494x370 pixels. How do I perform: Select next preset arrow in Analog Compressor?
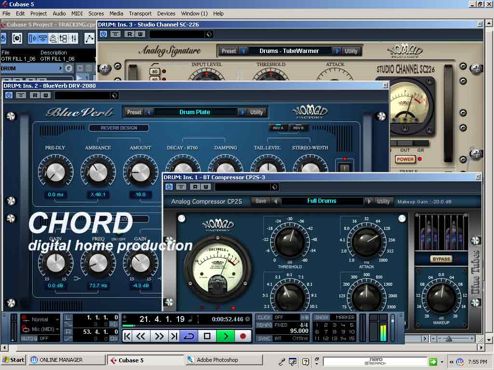369,201
